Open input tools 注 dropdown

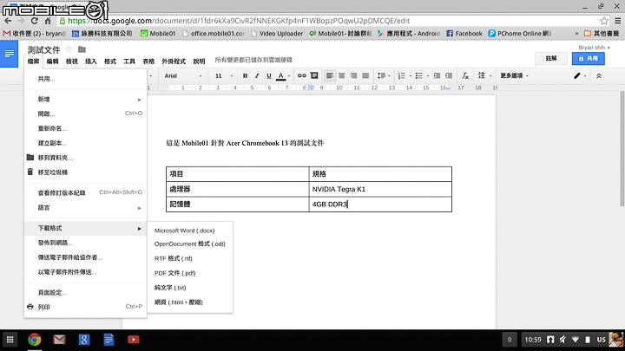484,75
